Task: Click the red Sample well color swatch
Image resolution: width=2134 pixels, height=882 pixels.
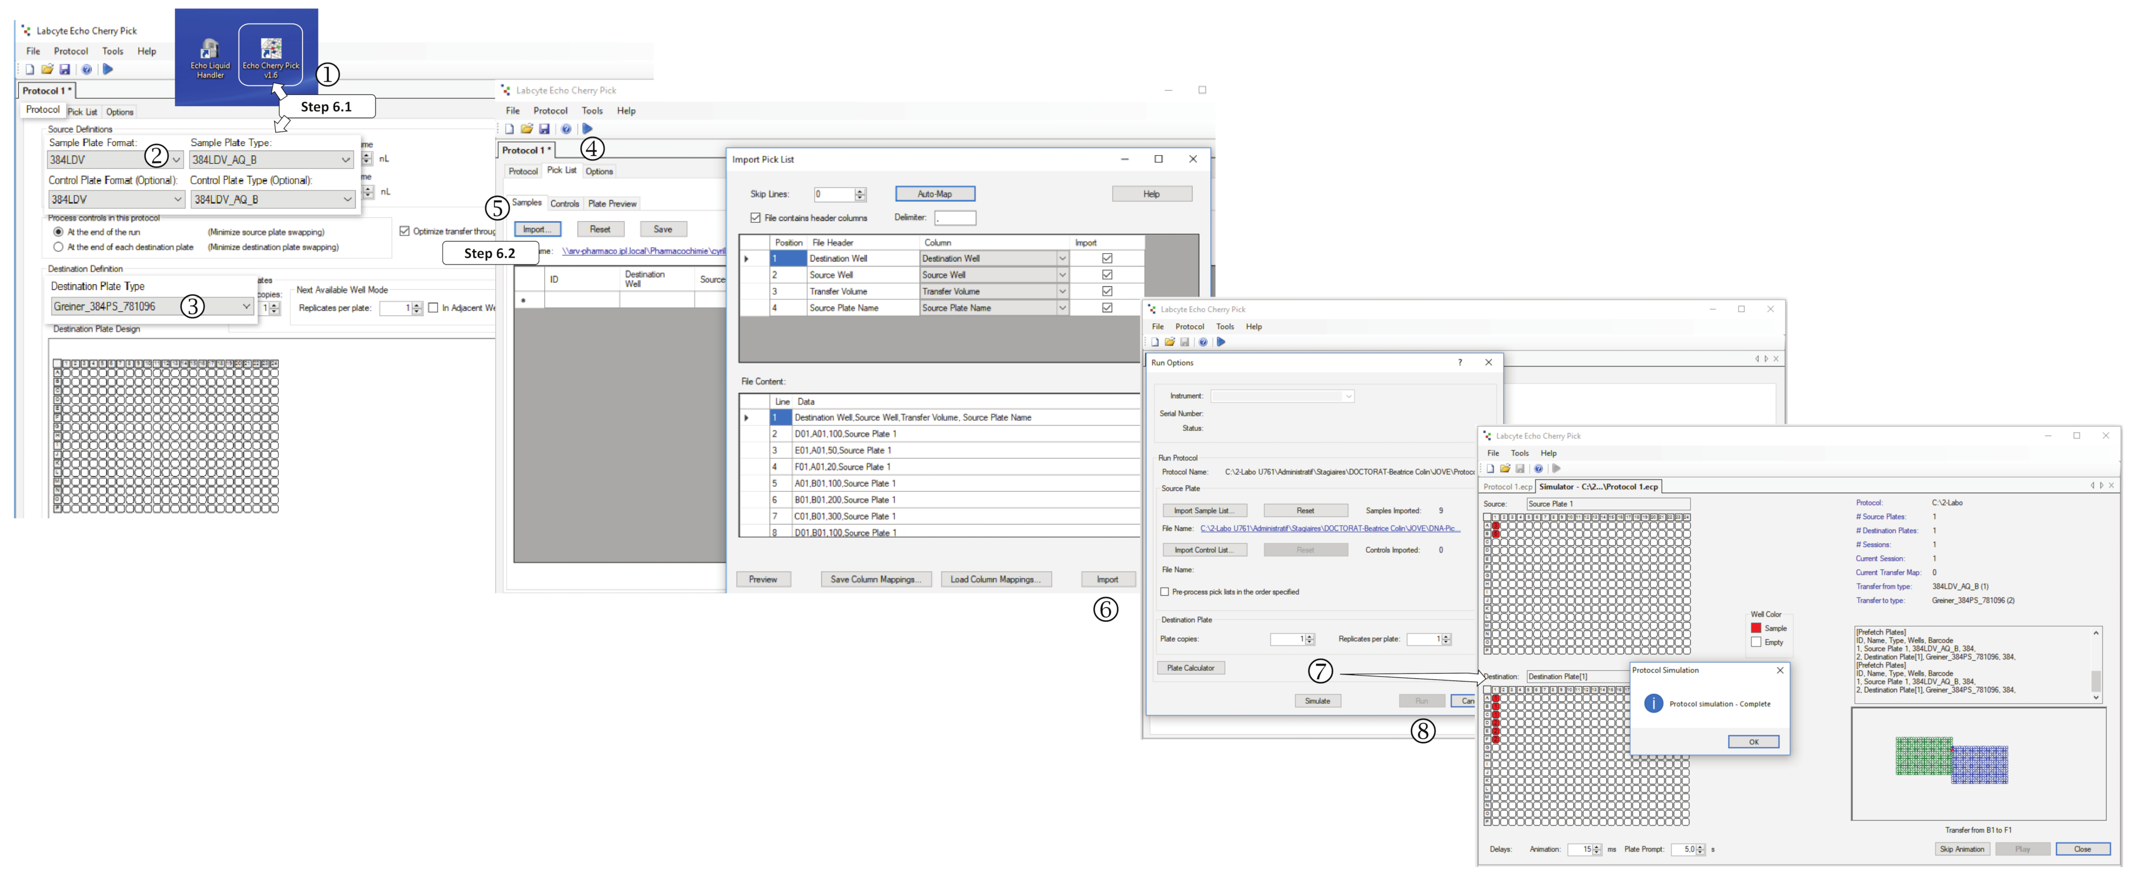Action: point(1755,629)
